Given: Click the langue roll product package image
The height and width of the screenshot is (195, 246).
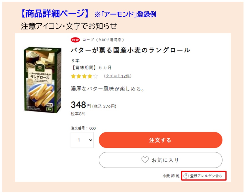Looking at the screenshot, I should tap(42, 80).
